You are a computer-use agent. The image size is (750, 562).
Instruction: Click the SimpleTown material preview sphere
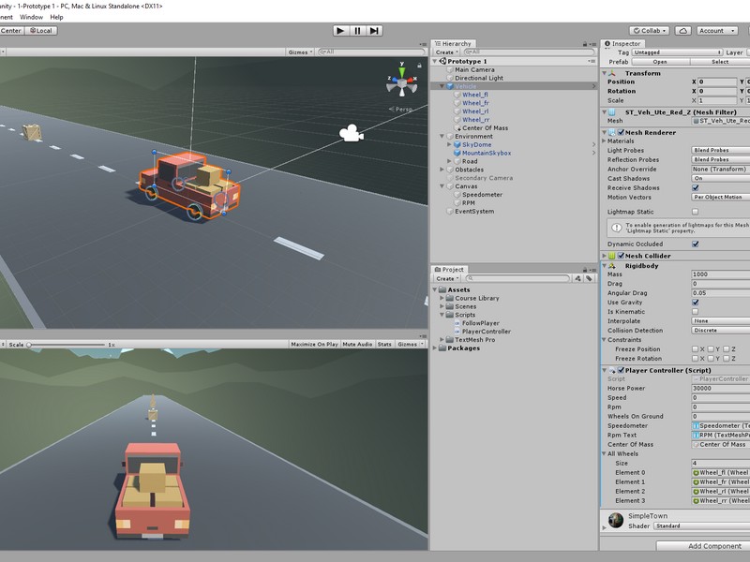pyautogui.click(x=615, y=520)
